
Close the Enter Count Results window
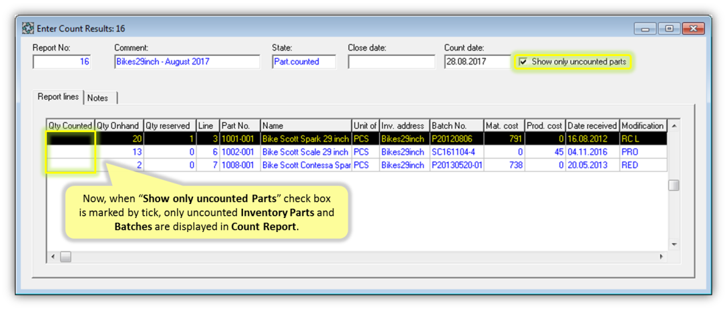694,29
